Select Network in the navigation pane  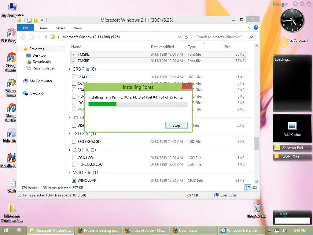pyautogui.click(x=36, y=94)
